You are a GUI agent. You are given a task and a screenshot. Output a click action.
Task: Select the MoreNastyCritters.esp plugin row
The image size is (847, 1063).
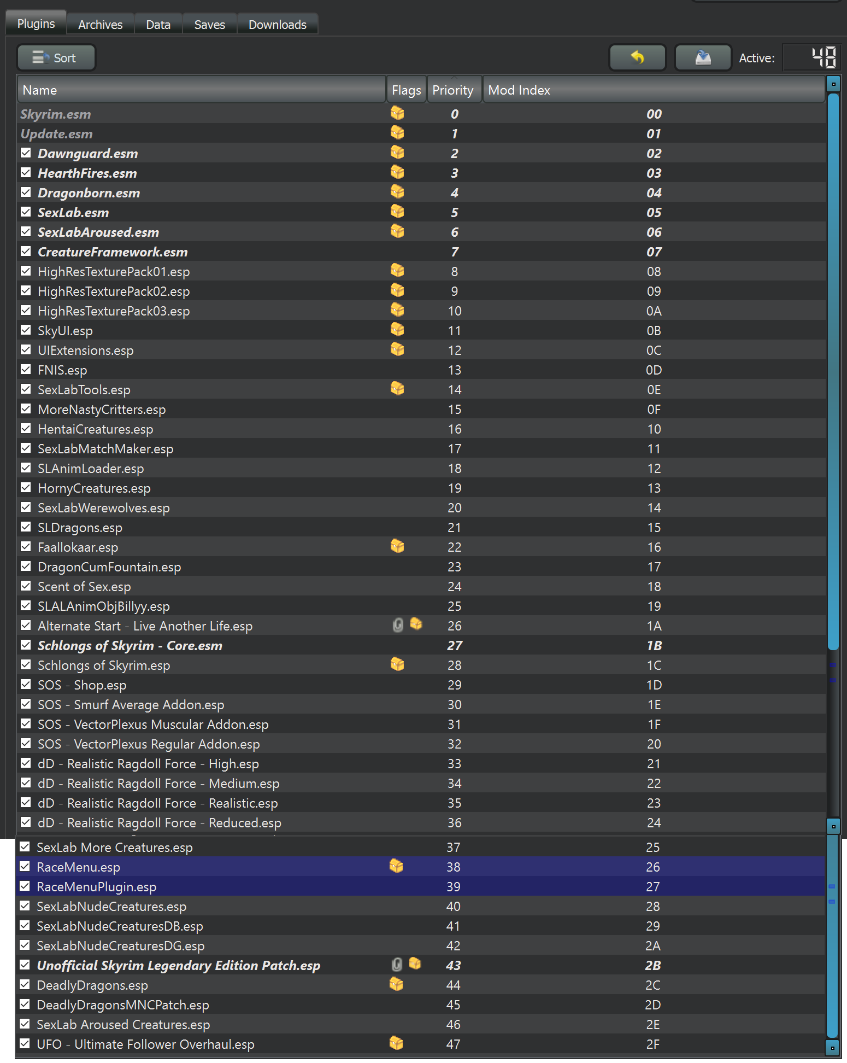click(x=421, y=410)
